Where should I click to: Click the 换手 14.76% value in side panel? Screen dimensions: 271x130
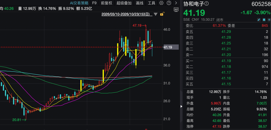click(x=261, y=92)
